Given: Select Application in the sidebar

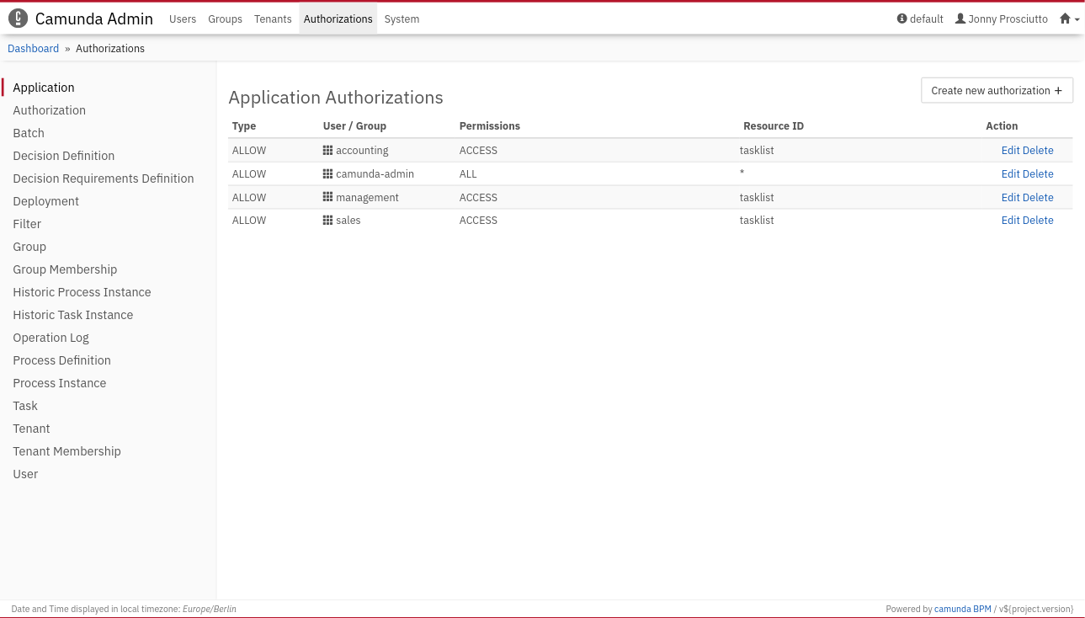Looking at the screenshot, I should click(44, 88).
